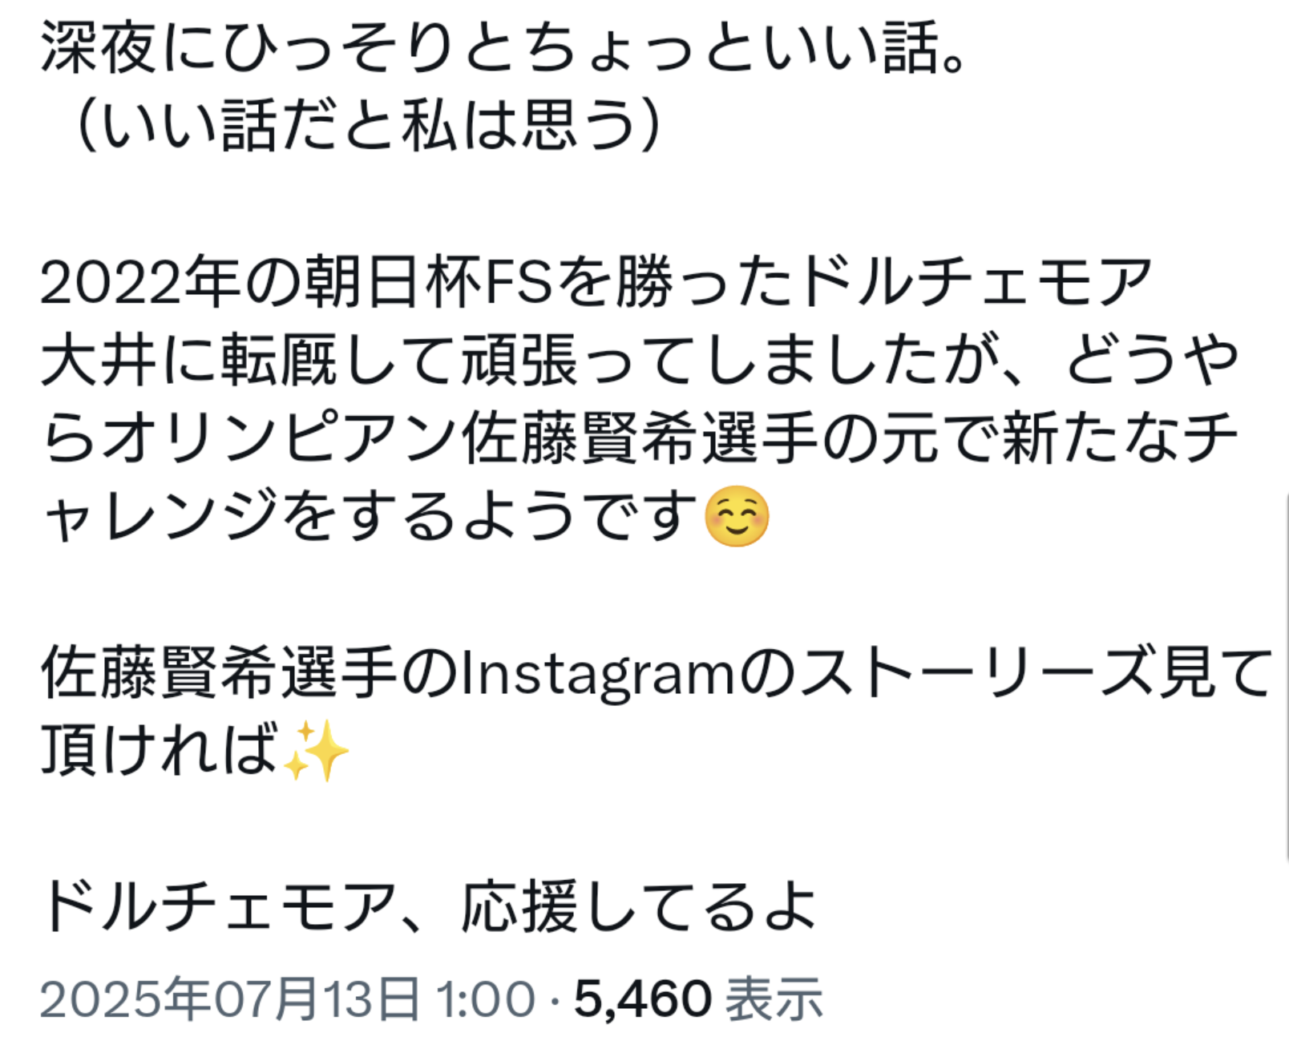Click the thin scrollbar at the right edge
The image size is (1289, 1061).
[1286, 677]
